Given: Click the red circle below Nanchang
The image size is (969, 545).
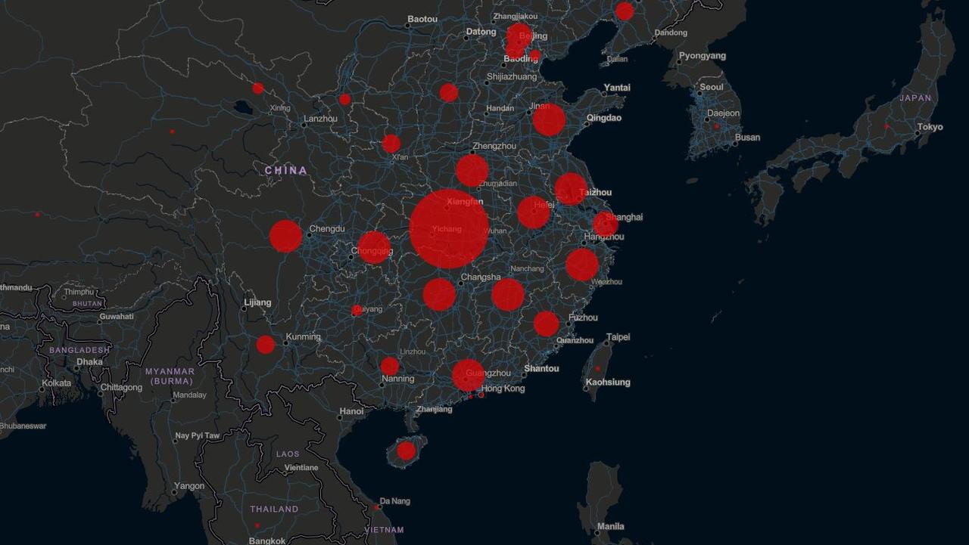Looking at the screenshot, I should tap(508, 294).
